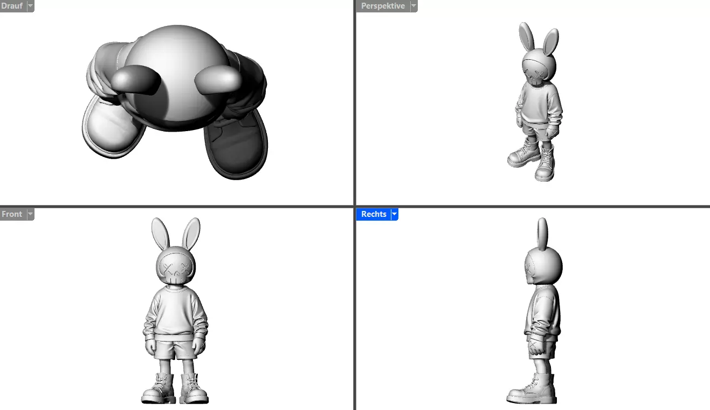Select the Drauf viewport title
This screenshot has height=410, width=710.
[x=12, y=6]
